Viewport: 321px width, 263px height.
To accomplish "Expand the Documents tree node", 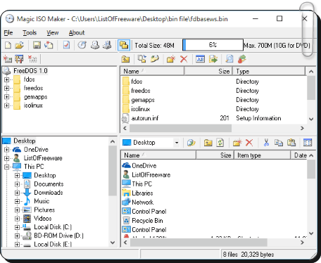I will 17,184.
